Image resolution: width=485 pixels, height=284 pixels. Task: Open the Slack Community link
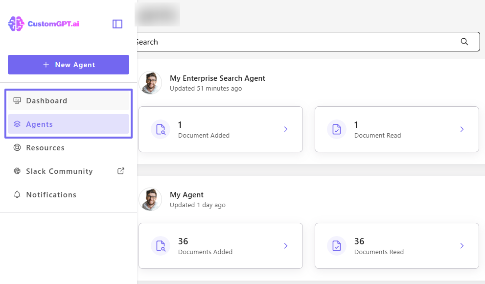pyautogui.click(x=59, y=171)
